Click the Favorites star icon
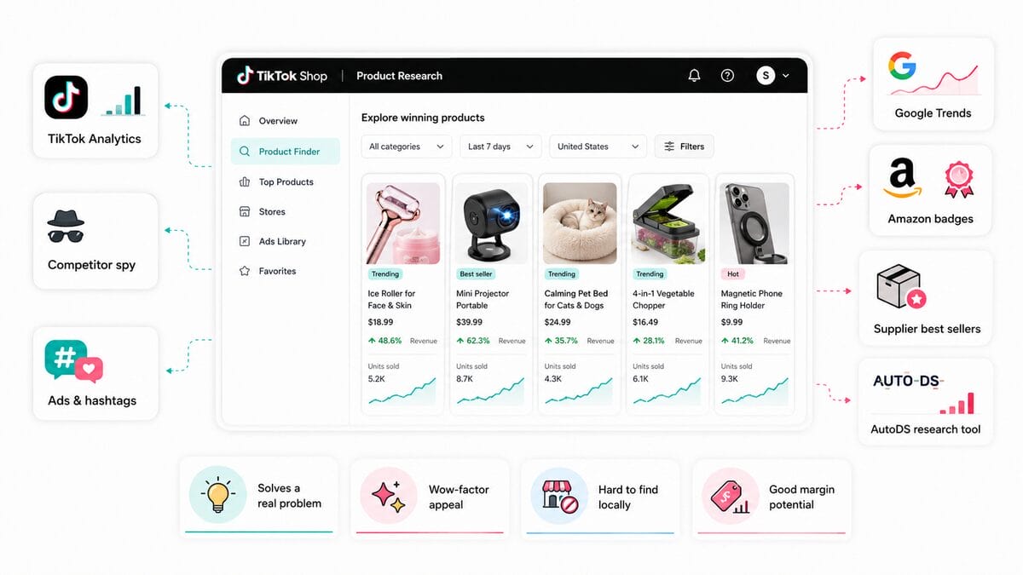 [x=246, y=271]
